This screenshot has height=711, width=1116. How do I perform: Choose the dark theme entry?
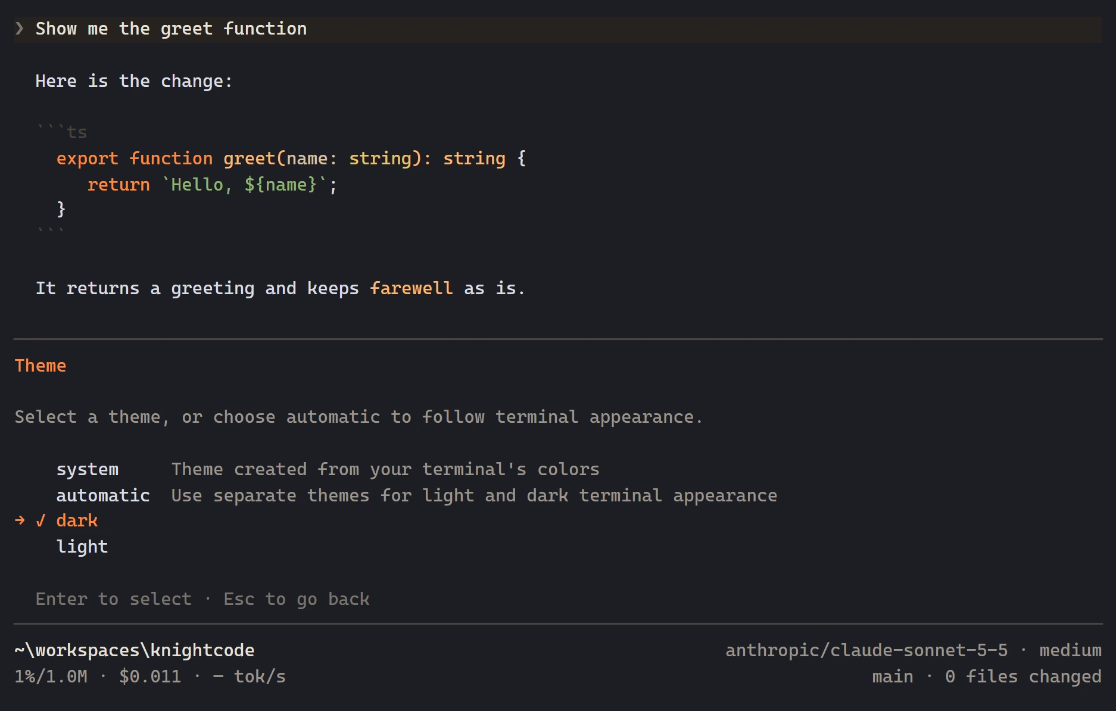click(x=77, y=520)
